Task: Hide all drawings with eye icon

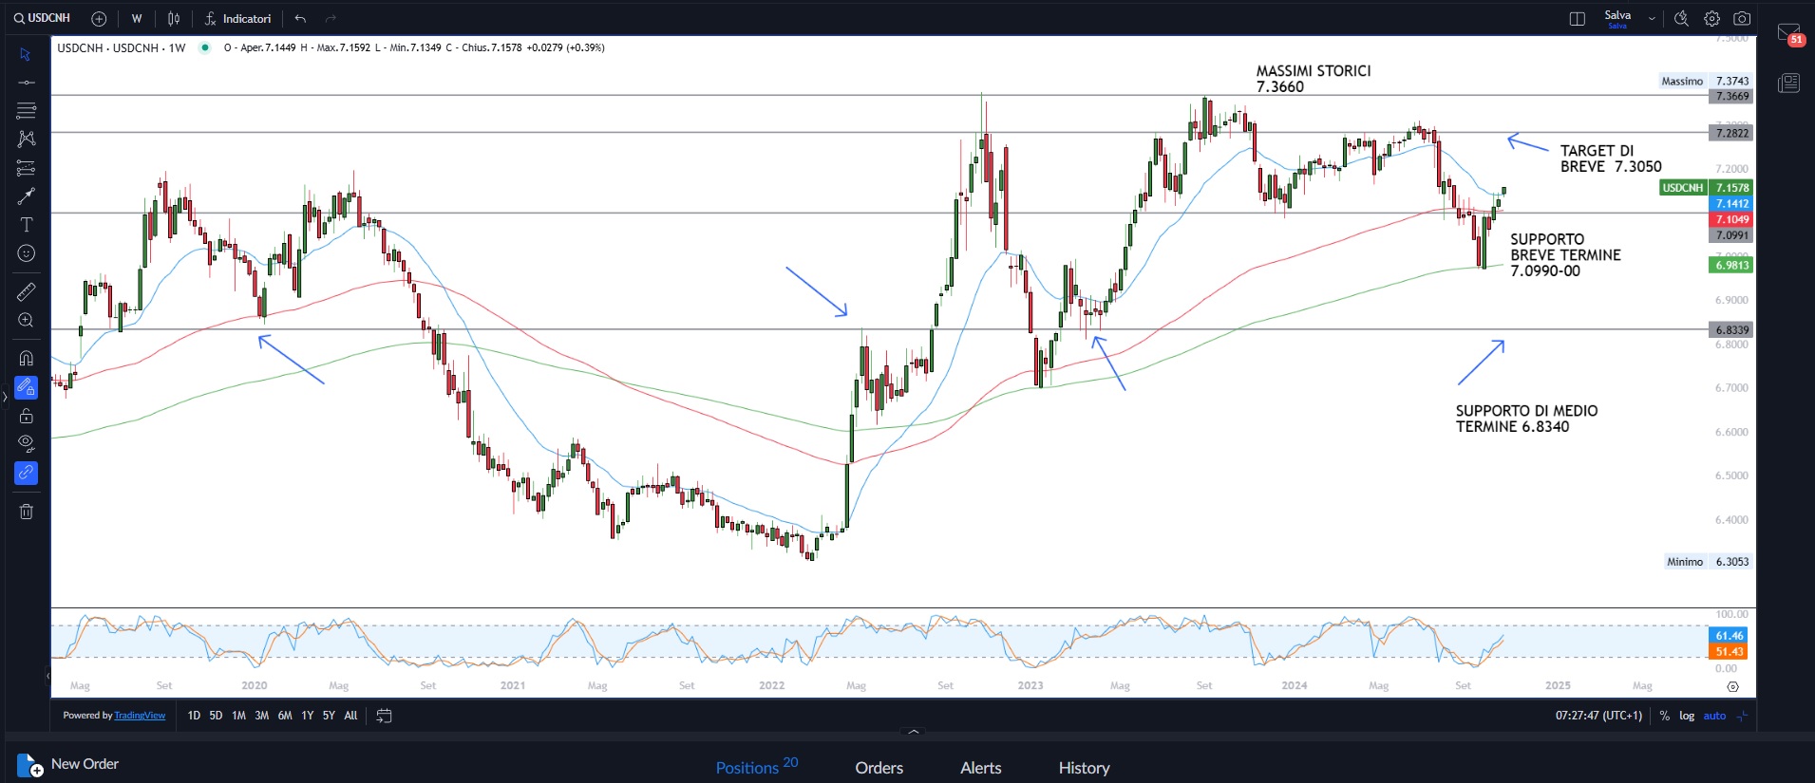Action: pos(27,443)
